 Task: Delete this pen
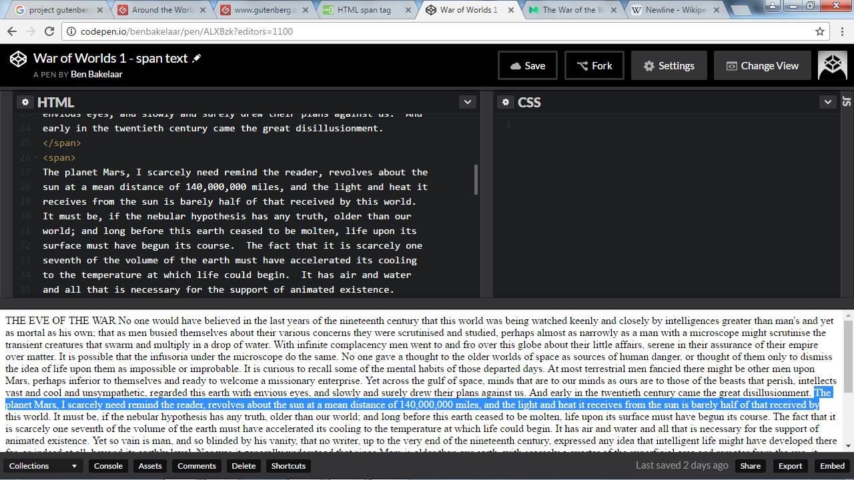coord(244,466)
